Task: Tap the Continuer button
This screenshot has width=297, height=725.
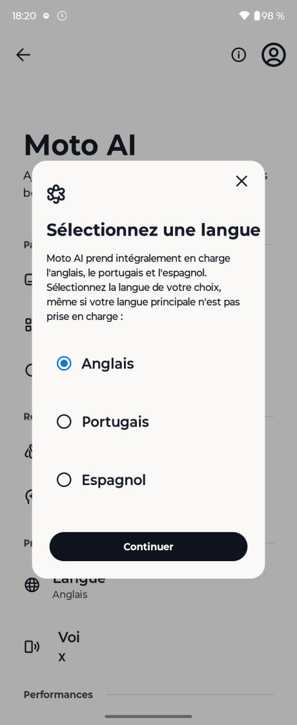Action: click(148, 546)
